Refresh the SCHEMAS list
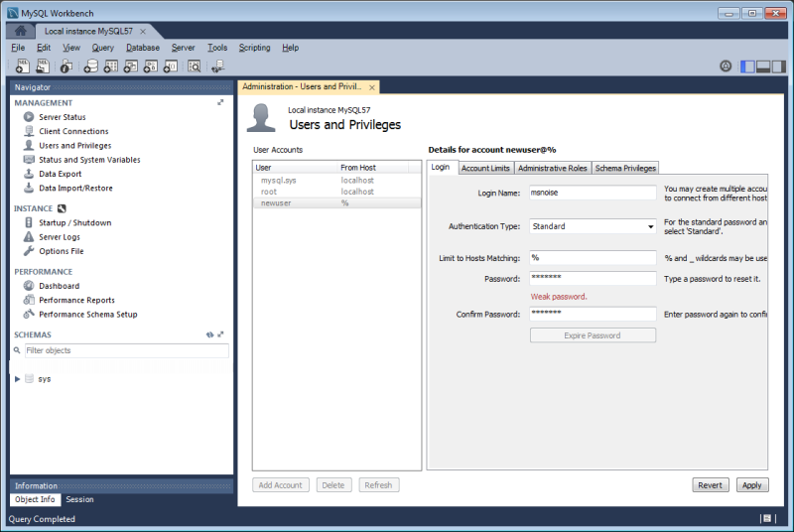The image size is (794, 532). [209, 334]
